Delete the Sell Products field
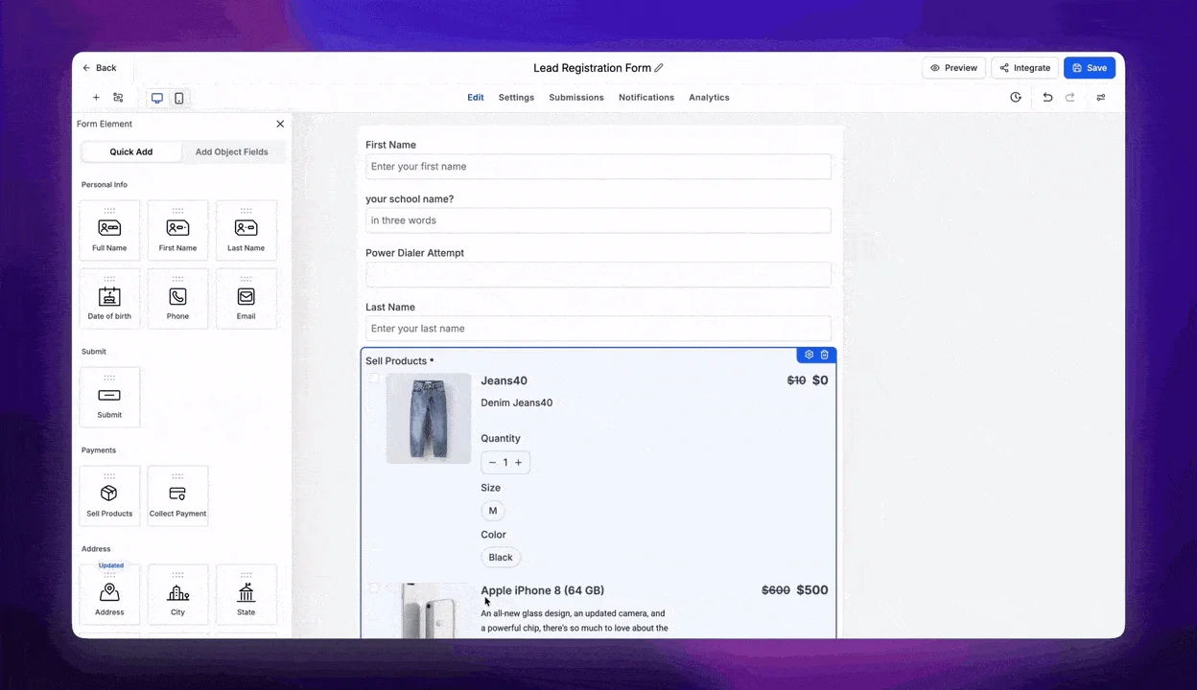 pyautogui.click(x=824, y=355)
